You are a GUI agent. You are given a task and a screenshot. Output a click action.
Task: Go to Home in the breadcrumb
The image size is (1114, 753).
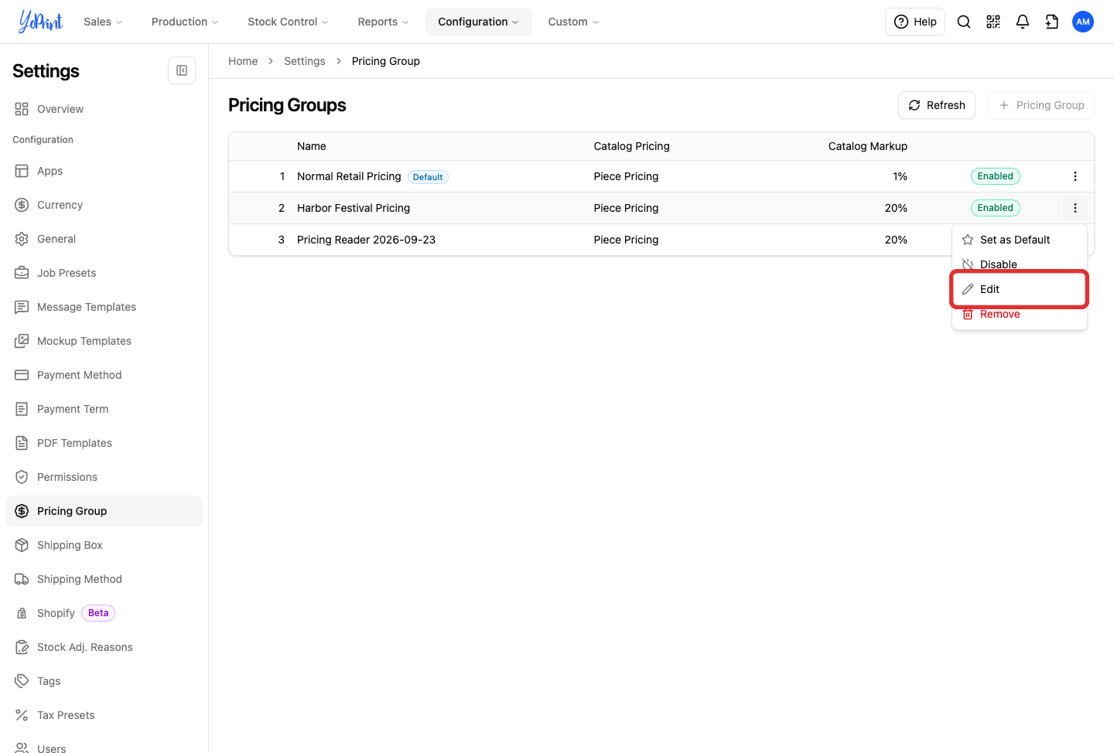[243, 61]
